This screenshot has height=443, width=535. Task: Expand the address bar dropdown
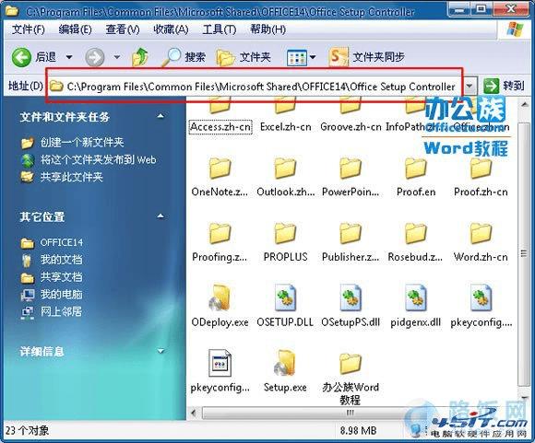coord(470,87)
